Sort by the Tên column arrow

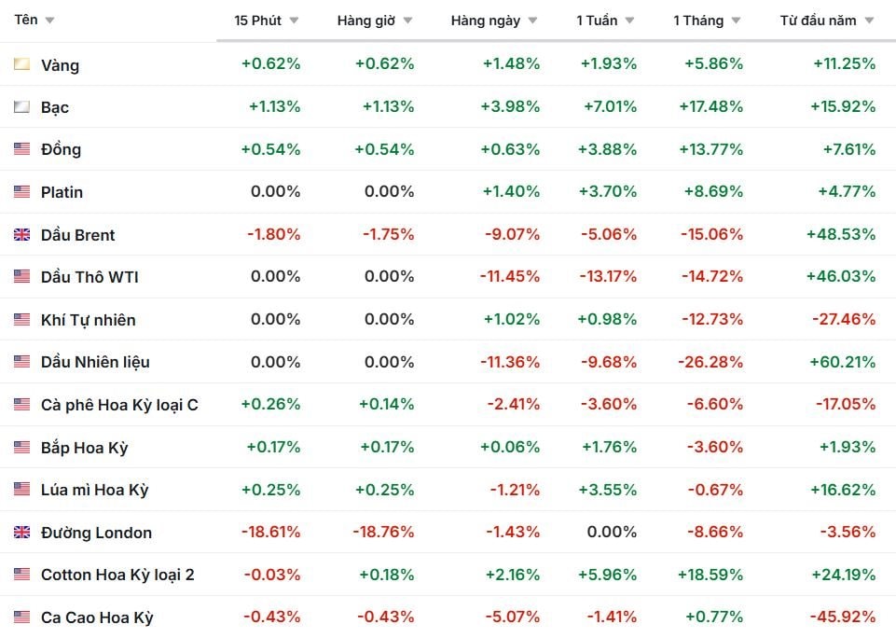tap(49, 21)
